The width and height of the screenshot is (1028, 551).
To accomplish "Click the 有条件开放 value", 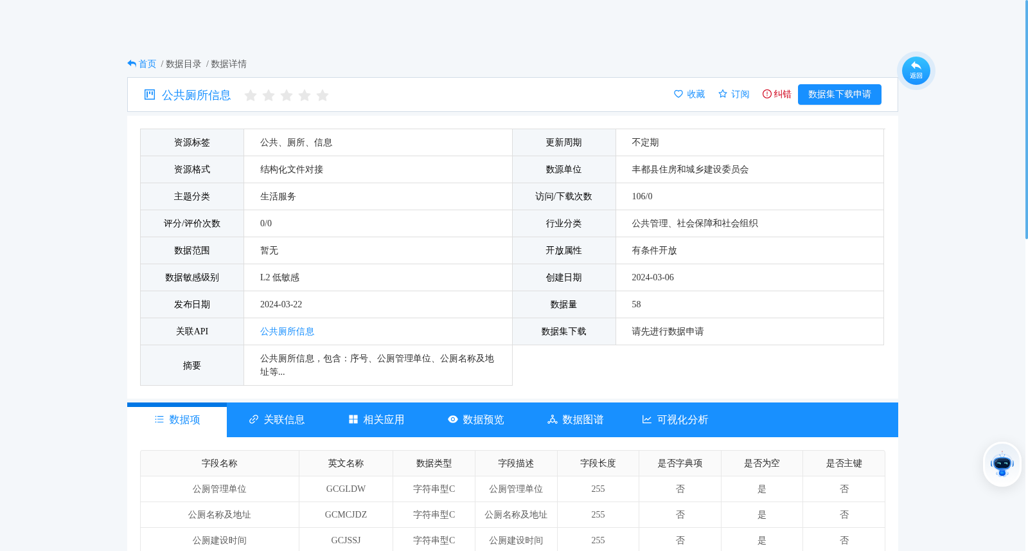I will pyautogui.click(x=654, y=251).
